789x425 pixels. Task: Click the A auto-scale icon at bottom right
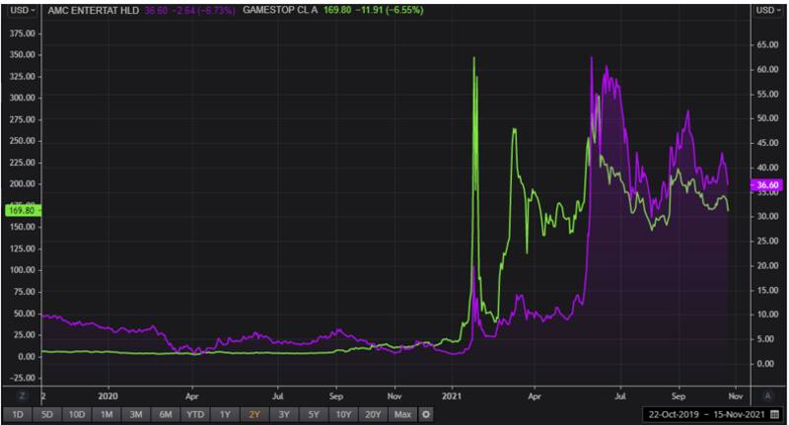point(767,394)
